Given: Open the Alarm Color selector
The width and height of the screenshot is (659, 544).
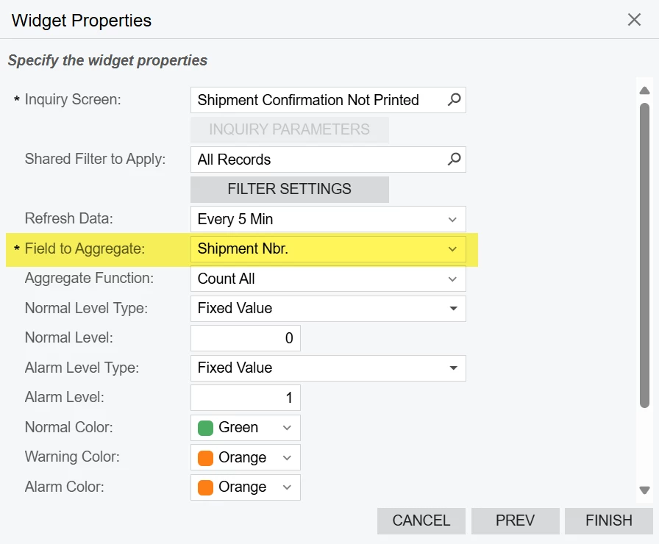Looking at the screenshot, I should coord(246,487).
